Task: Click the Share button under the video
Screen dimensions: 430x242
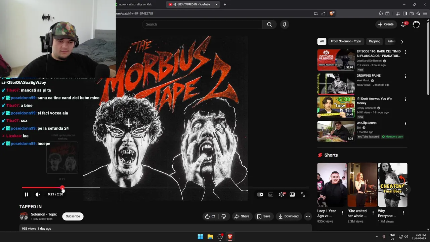Action: [242, 216]
